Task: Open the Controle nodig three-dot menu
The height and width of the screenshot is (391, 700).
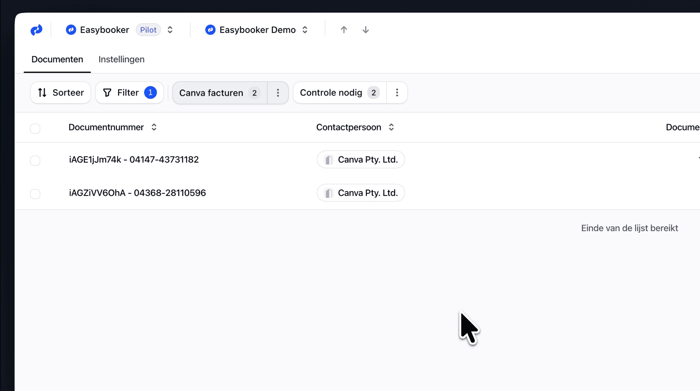Action: (x=397, y=93)
